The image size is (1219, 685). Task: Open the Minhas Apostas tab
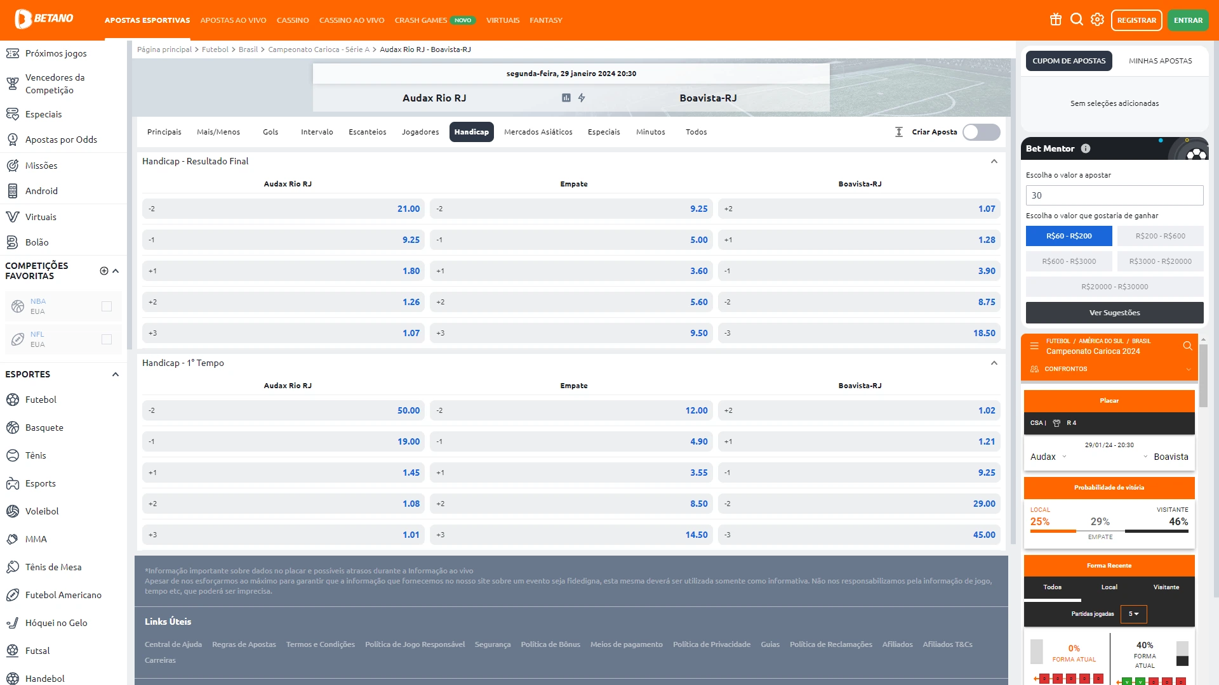(x=1160, y=61)
